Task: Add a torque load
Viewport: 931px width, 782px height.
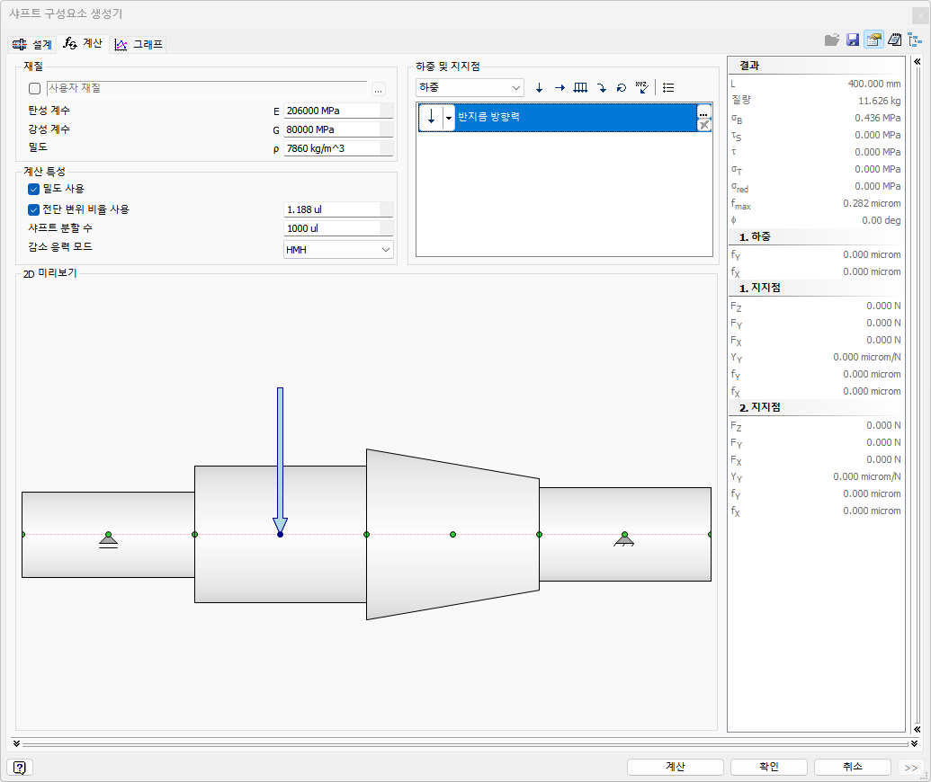Action: 622,88
